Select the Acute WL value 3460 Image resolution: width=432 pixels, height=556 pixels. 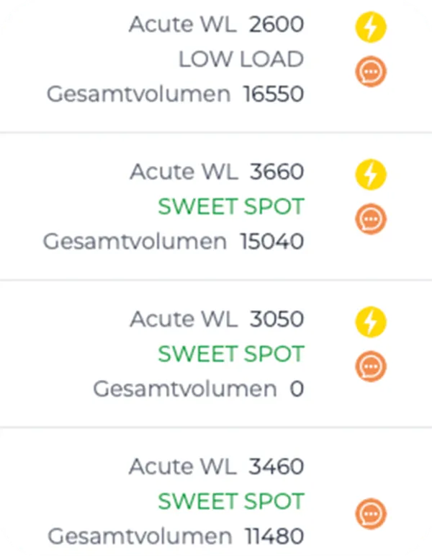[x=276, y=467]
